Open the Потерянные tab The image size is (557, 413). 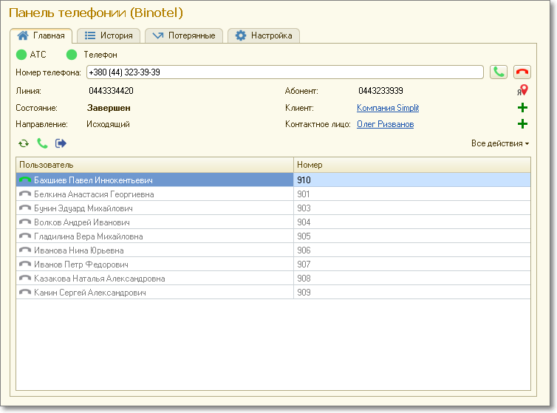pyautogui.click(x=184, y=35)
